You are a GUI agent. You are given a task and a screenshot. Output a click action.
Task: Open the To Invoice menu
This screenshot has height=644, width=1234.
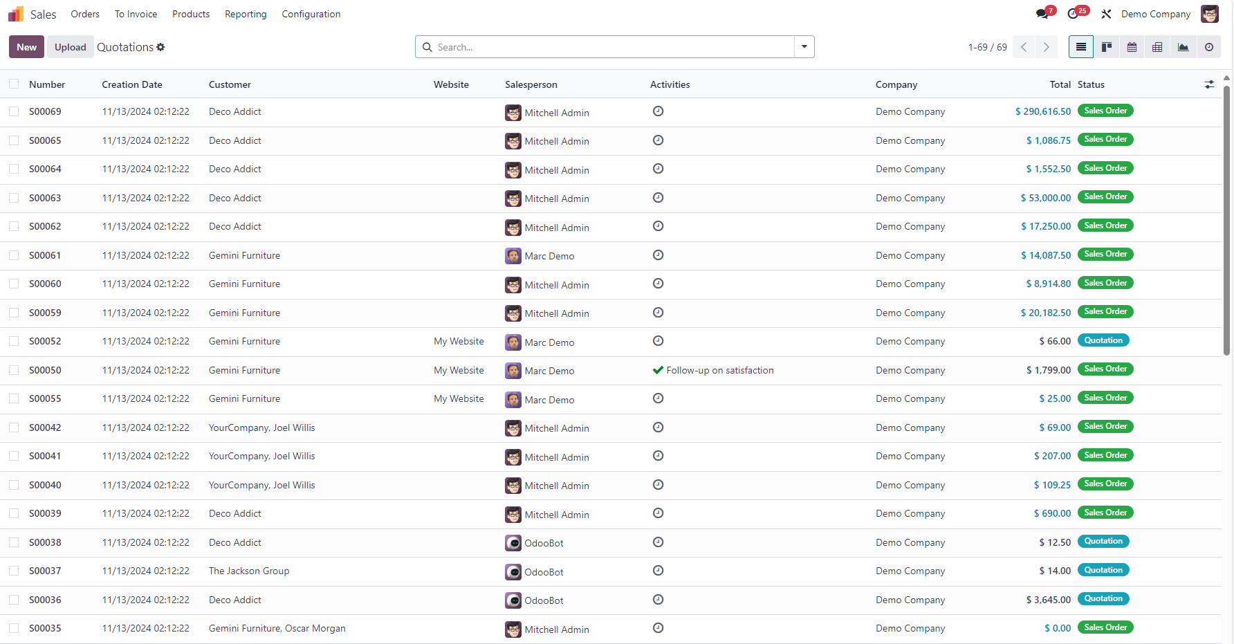tap(136, 14)
